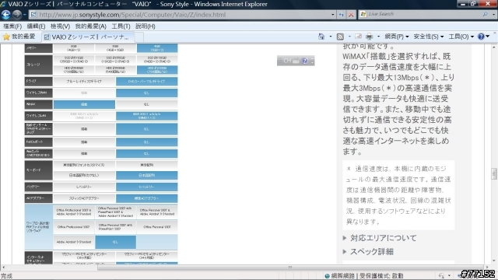498x280 pixels.
Task: Click the Refresh button beside address bar
Action: coord(341,15)
